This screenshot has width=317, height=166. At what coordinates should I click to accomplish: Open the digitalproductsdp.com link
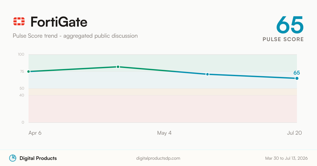pos(158,158)
